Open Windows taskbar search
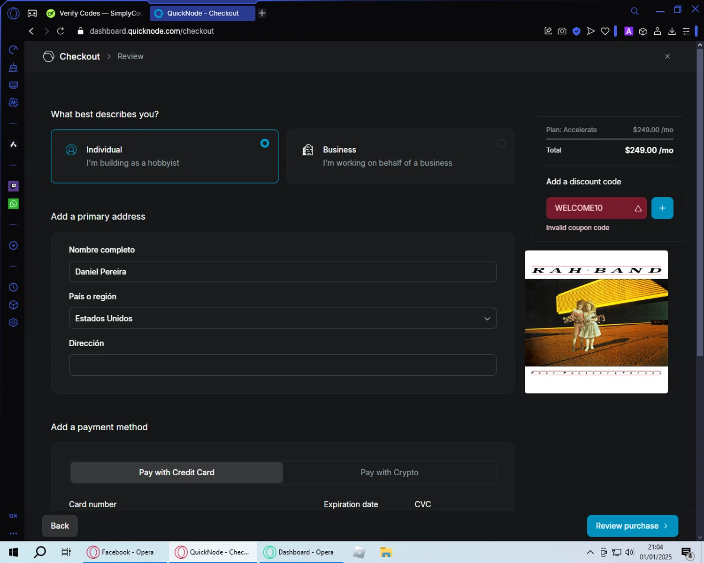 pos(40,552)
